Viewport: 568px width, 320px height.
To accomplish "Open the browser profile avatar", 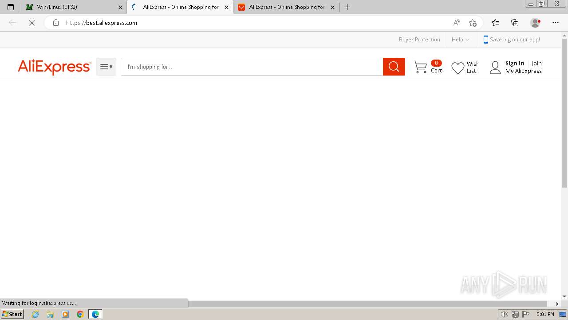I will pos(536,23).
